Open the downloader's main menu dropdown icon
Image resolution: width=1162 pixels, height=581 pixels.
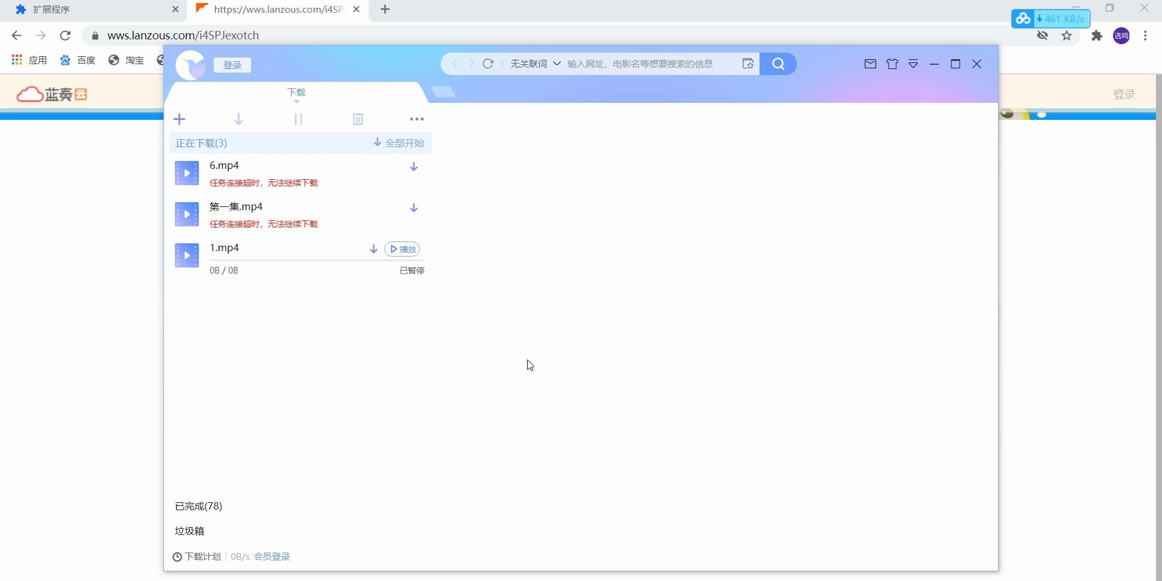913,64
